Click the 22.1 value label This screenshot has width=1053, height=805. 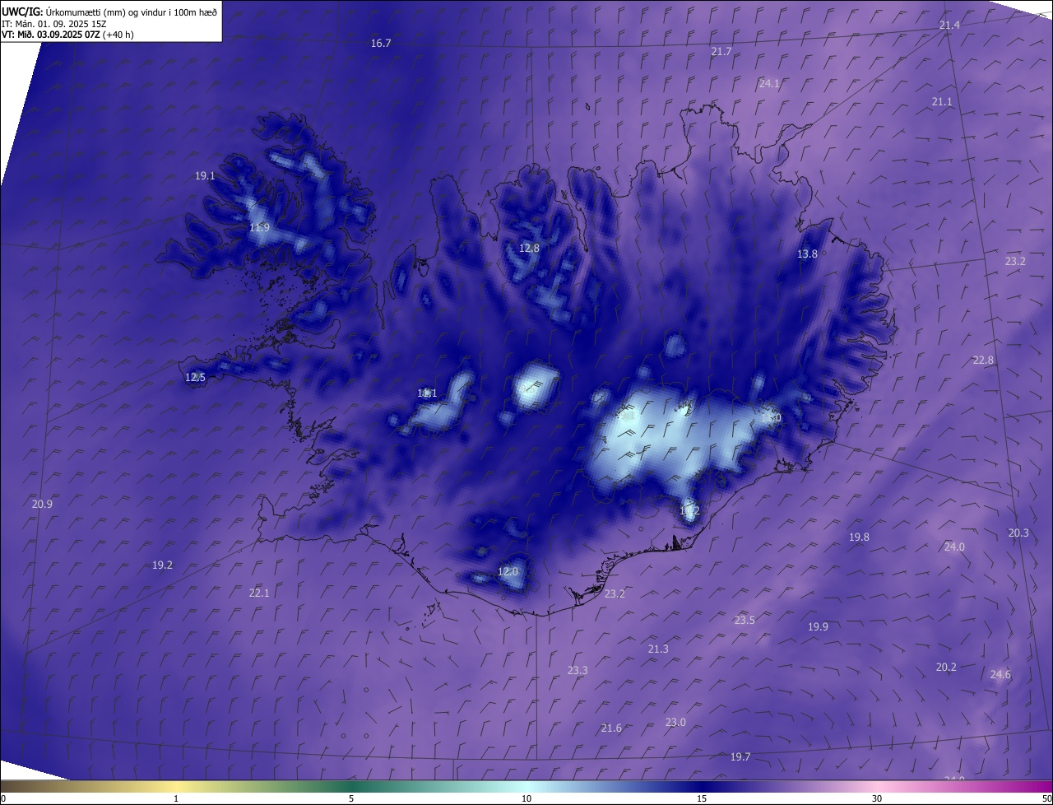tap(259, 593)
